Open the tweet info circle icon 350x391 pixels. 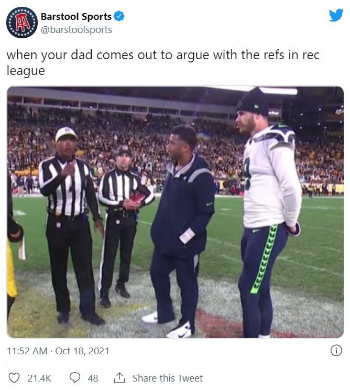[336, 351]
